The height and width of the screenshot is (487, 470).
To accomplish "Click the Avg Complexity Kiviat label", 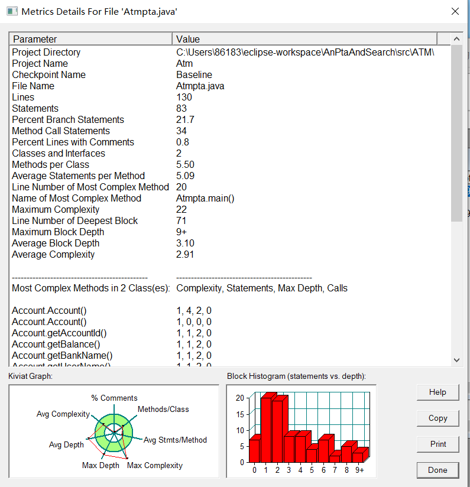I will click(63, 414).
